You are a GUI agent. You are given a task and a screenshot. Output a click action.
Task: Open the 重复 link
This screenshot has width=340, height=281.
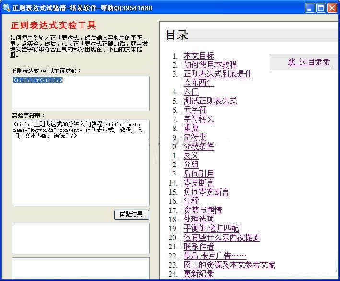[191, 128]
